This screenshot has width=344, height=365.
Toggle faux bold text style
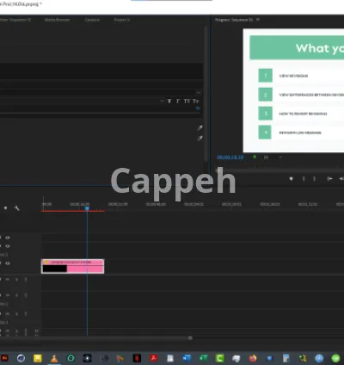coord(169,101)
